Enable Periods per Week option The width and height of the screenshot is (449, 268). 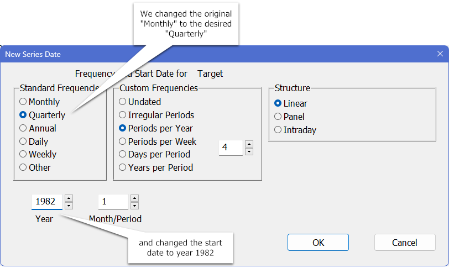point(123,141)
